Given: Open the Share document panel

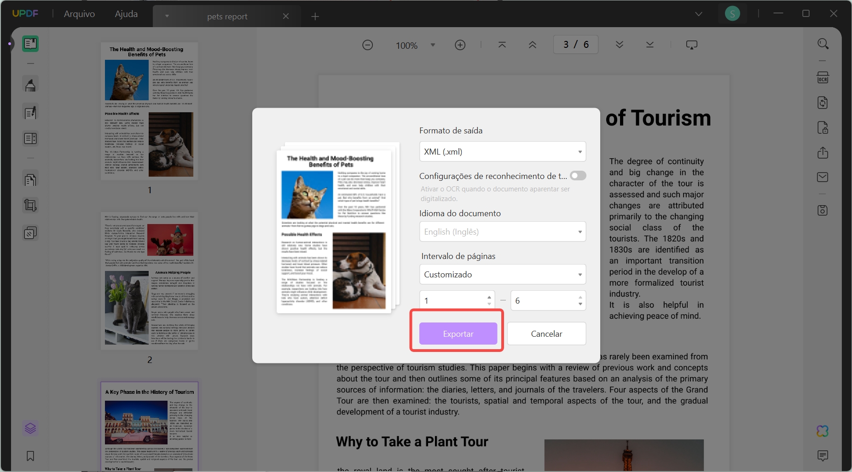Looking at the screenshot, I should (x=823, y=153).
